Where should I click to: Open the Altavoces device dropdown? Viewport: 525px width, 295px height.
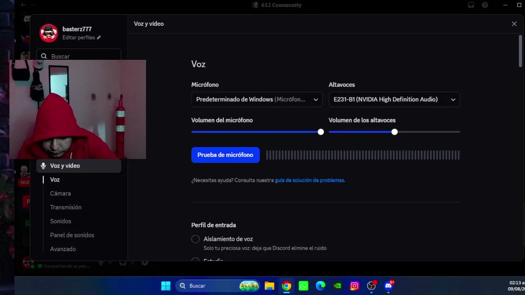[394, 100]
